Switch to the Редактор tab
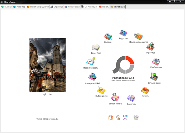185x133 pixels. point(19,7)
